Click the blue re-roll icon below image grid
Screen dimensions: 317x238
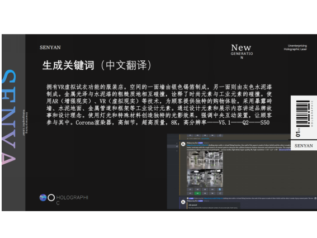[x=220, y=189]
